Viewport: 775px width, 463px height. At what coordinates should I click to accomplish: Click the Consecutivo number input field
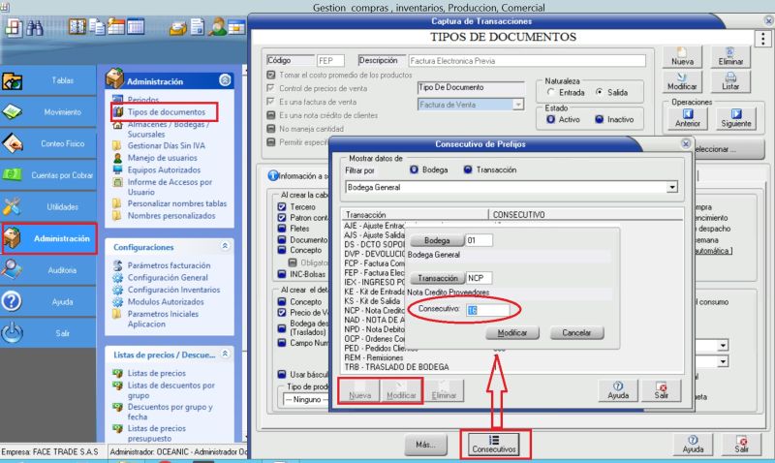[x=480, y=309]
